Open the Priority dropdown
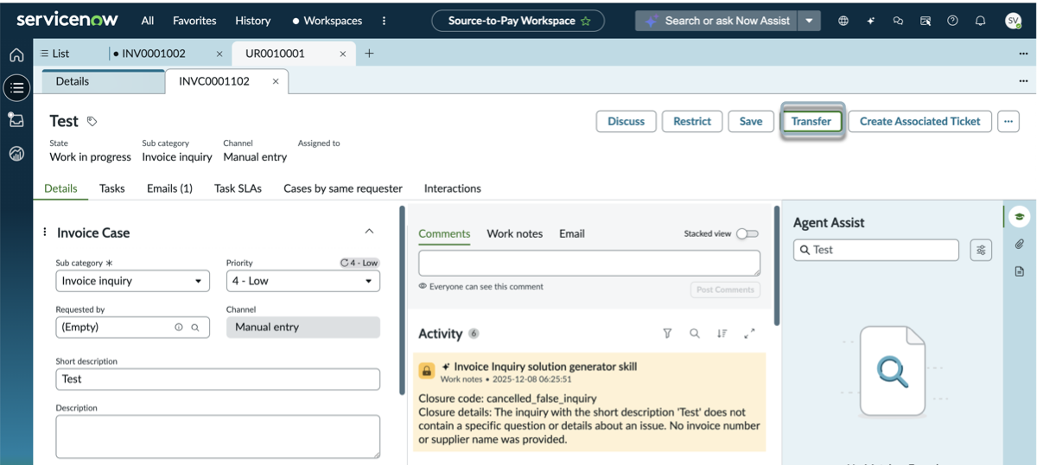Image resolution: width=1037 pixels, height=465 pixels. tap(303, 281)
